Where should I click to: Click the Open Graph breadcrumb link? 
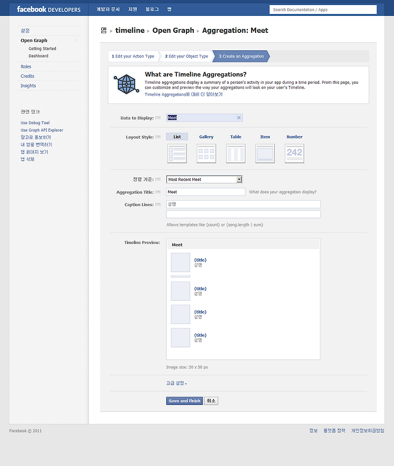click(173, 30)
